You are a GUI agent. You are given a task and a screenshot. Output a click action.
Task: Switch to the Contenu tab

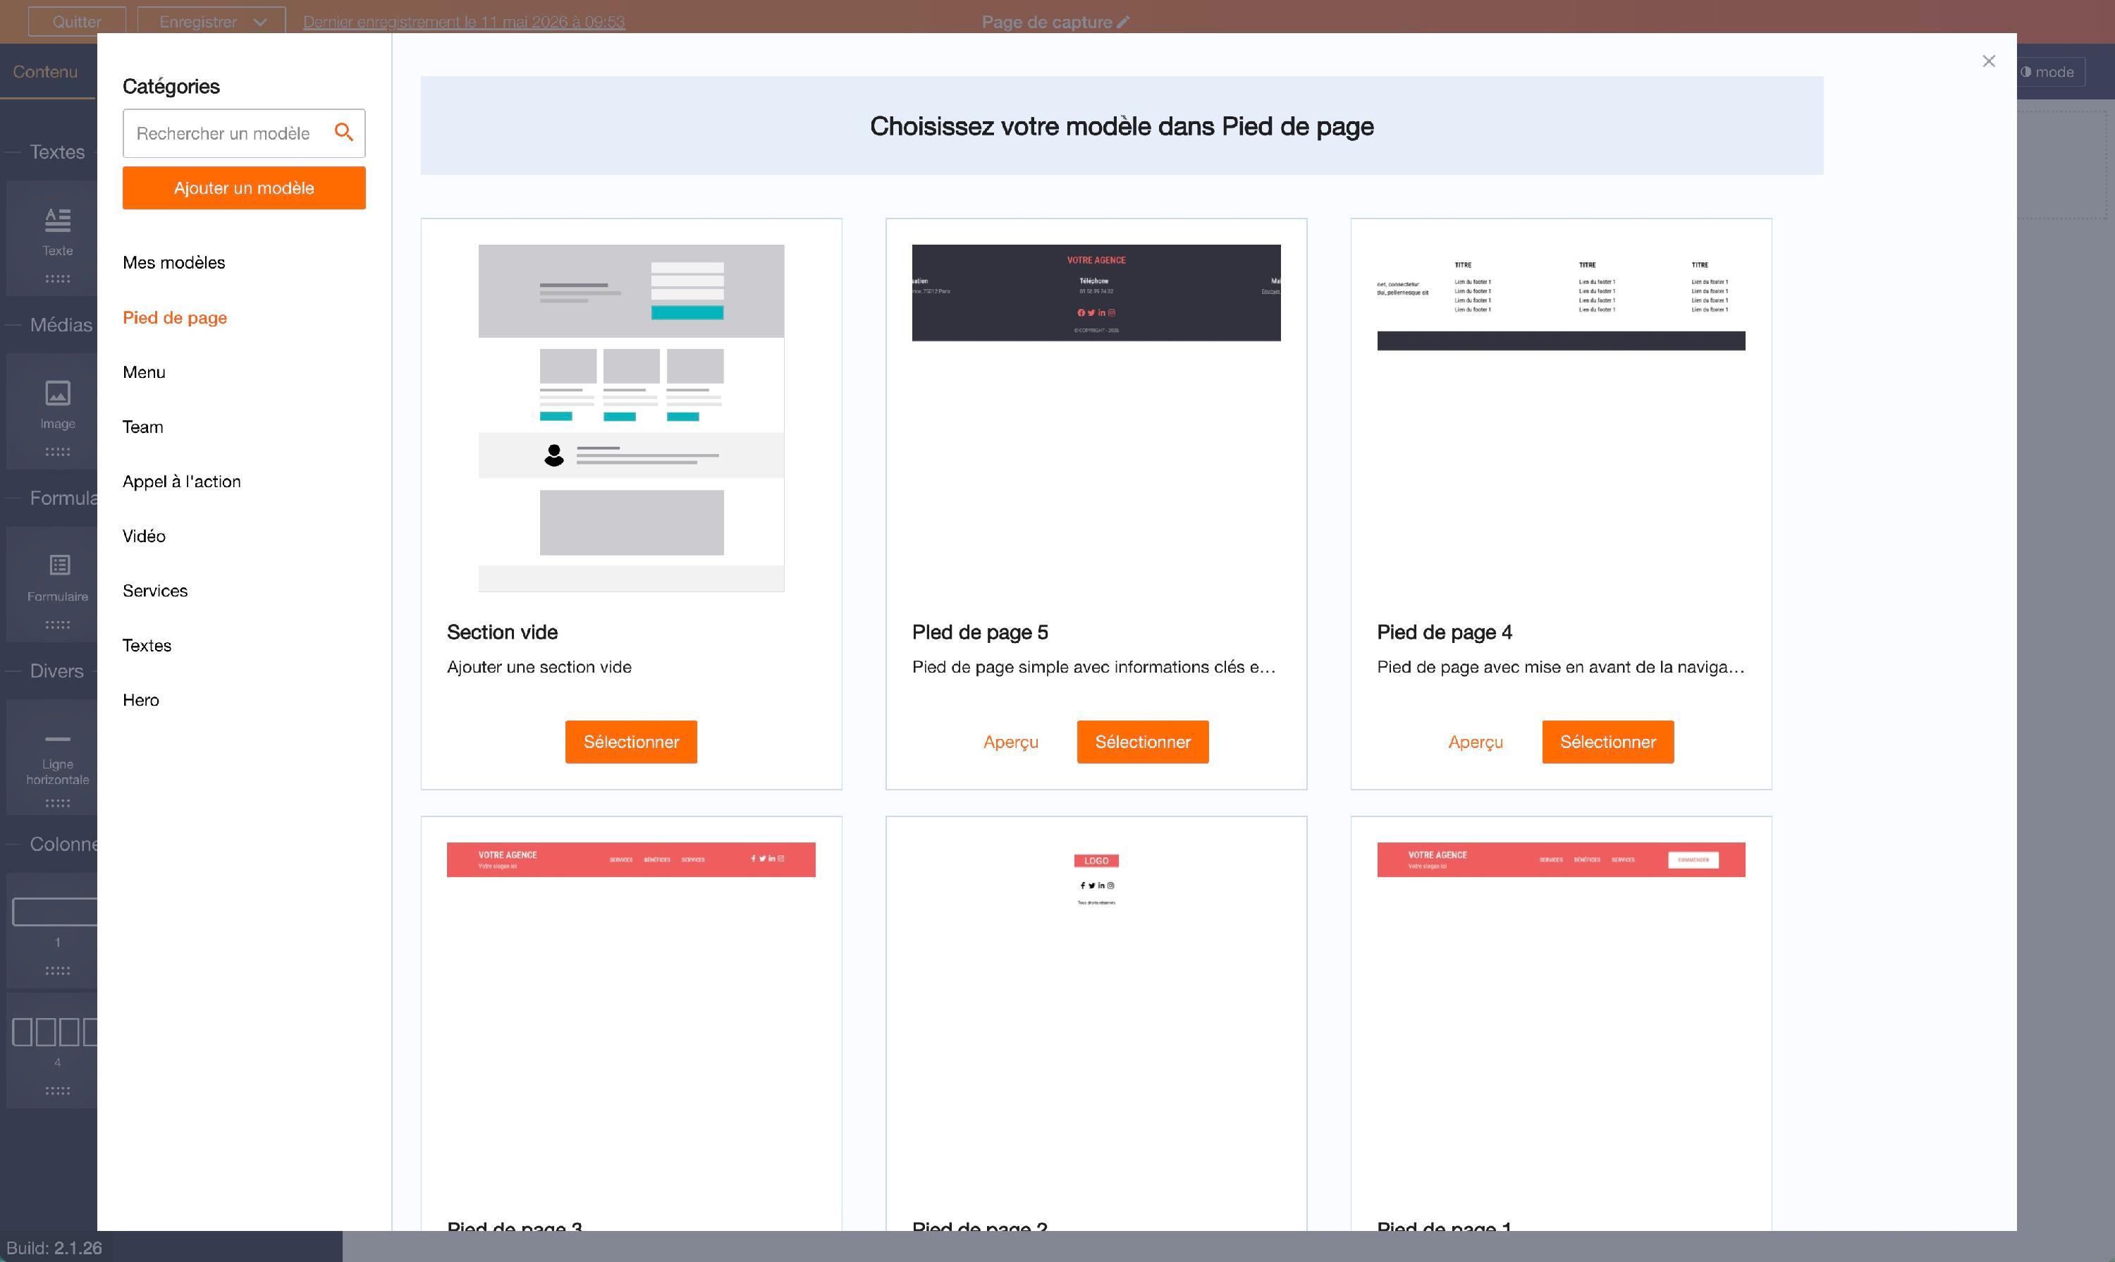click(x=45, y=73)
